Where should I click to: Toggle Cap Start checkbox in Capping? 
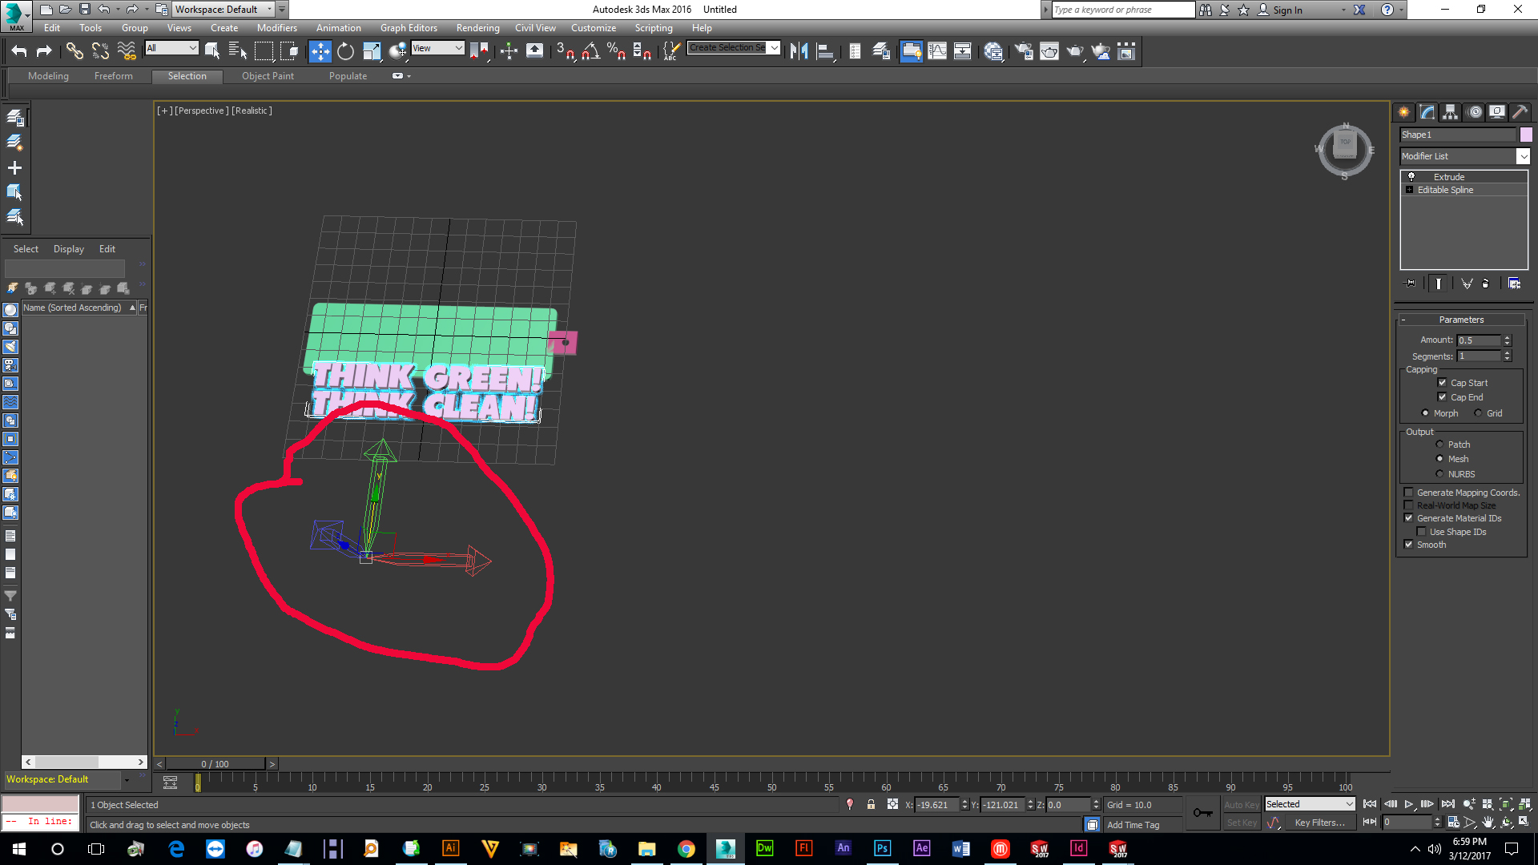pyautogui.click(x=1441, y=382)
